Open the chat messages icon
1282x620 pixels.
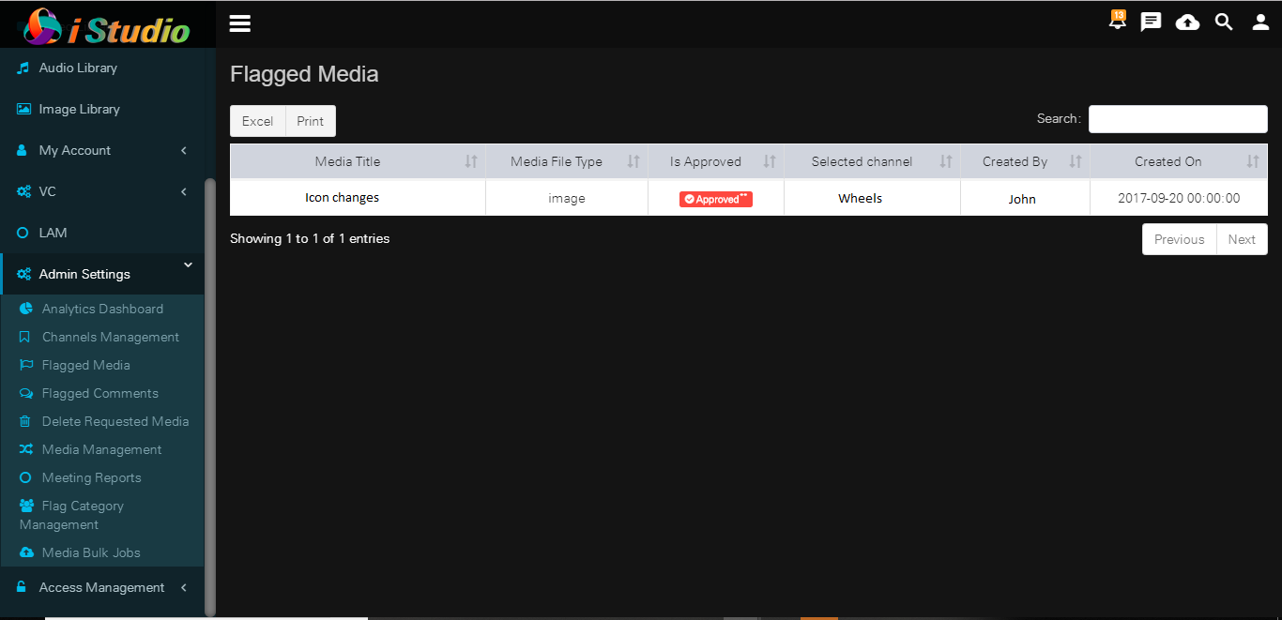pos(1151,22)
